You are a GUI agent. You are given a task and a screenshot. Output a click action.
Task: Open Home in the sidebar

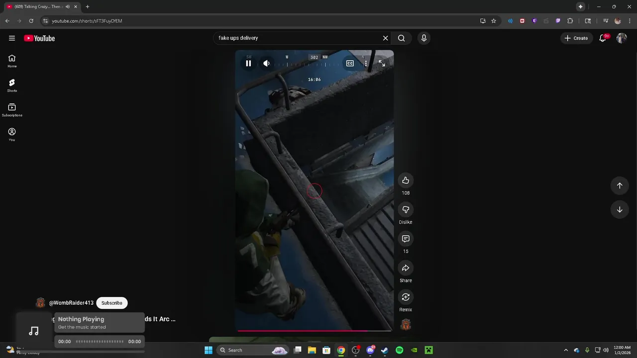tap(12, 61)
